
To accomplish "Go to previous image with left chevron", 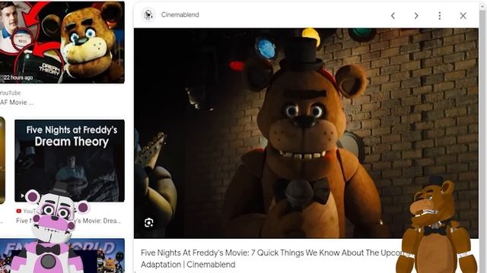I will point(393,15).
